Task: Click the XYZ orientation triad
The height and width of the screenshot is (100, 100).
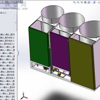Action: point(24,96)
